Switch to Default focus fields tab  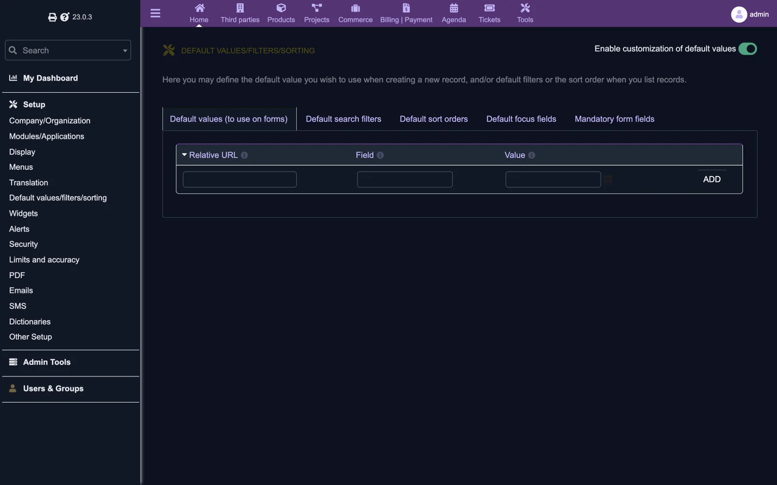tap(521, 119)
